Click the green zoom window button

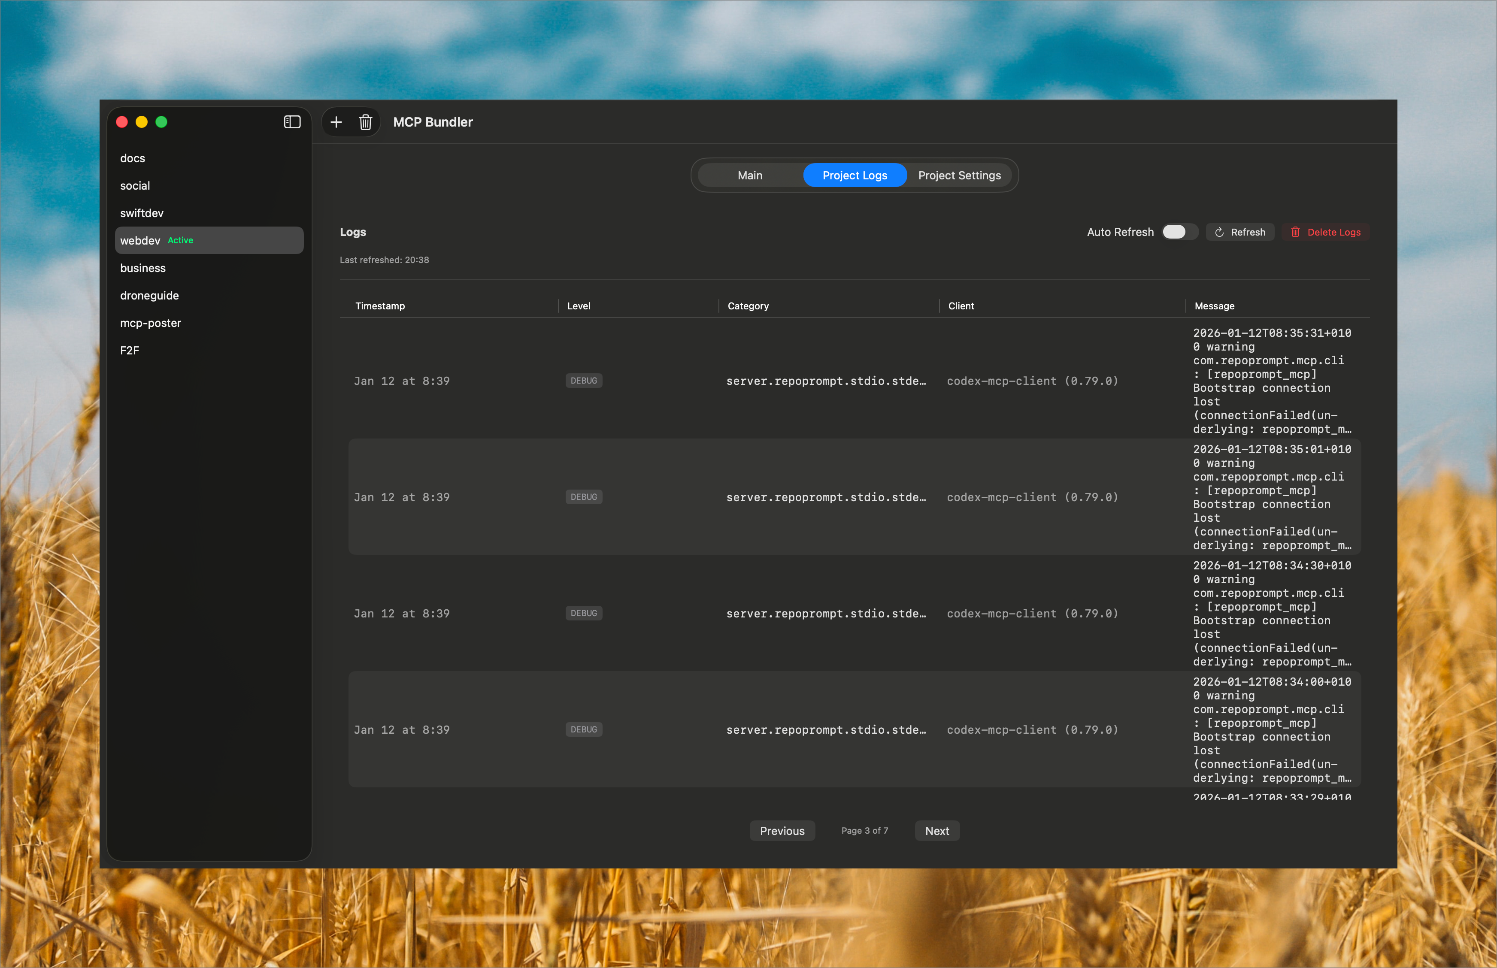tap(161, 122)
